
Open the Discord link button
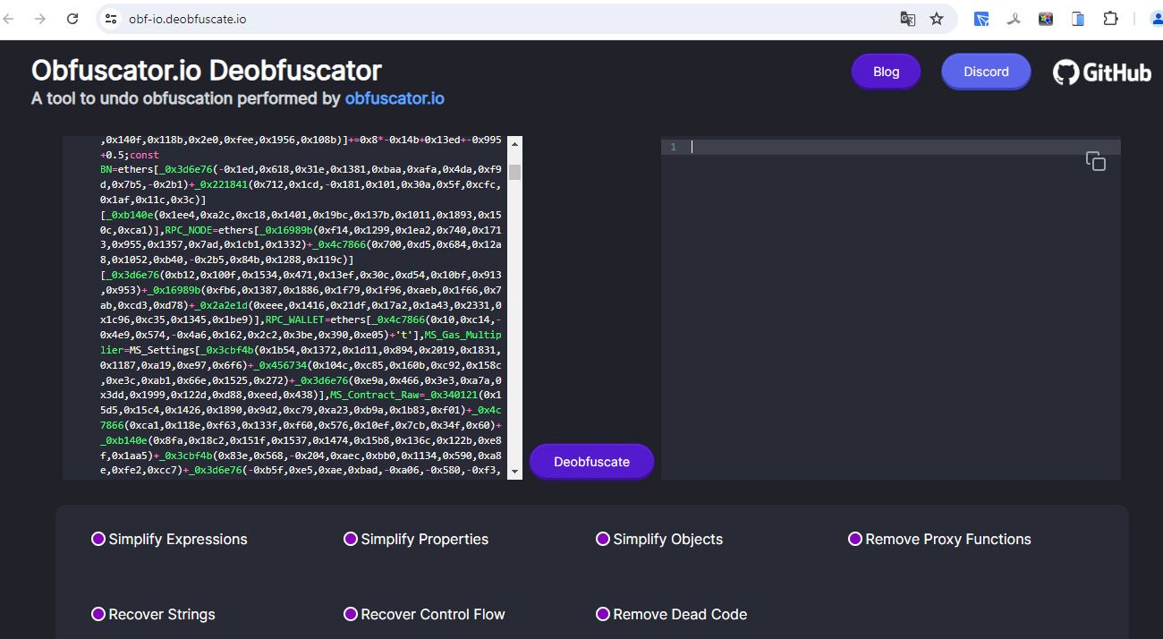point(986,72)
